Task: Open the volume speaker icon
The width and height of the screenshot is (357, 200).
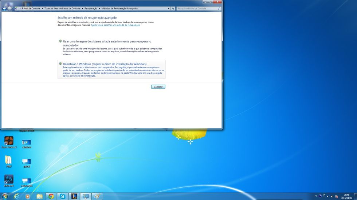Action: tap(332, 197)
